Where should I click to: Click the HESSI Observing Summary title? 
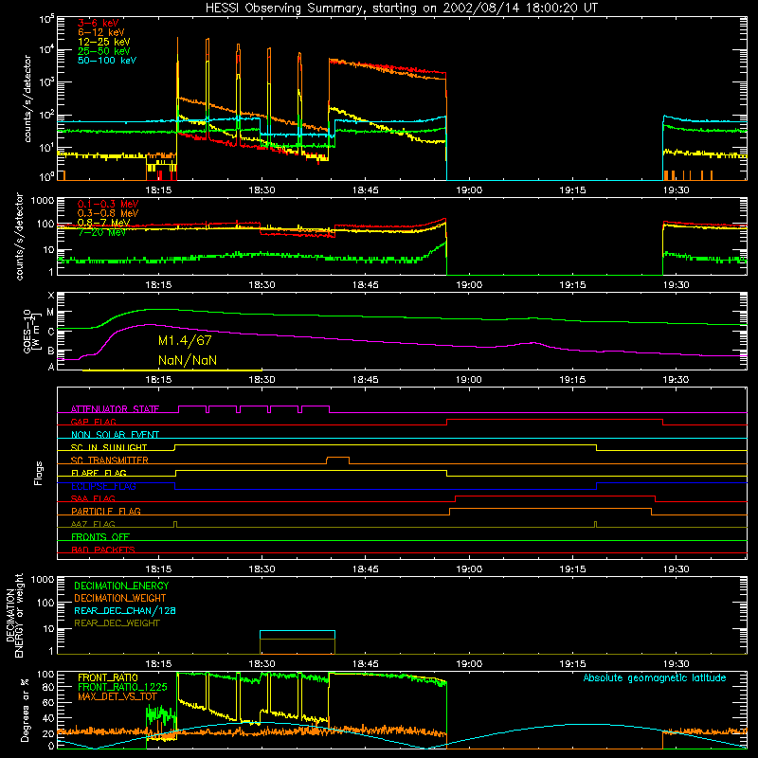401,8
